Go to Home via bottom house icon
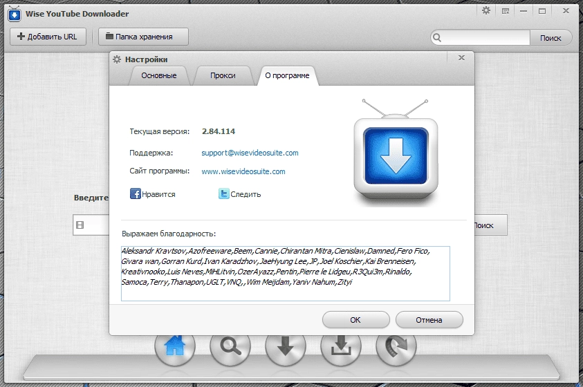 coord(174,346)
